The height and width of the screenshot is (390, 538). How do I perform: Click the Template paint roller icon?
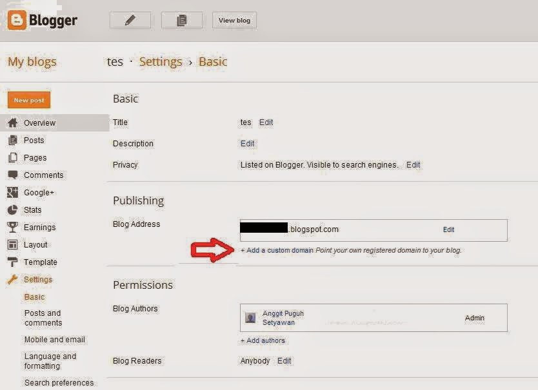tap(13, 262)
